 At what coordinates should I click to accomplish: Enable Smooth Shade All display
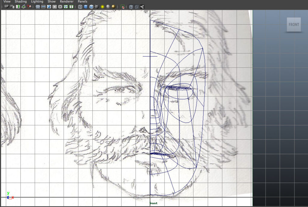click(x=85, y=7)
